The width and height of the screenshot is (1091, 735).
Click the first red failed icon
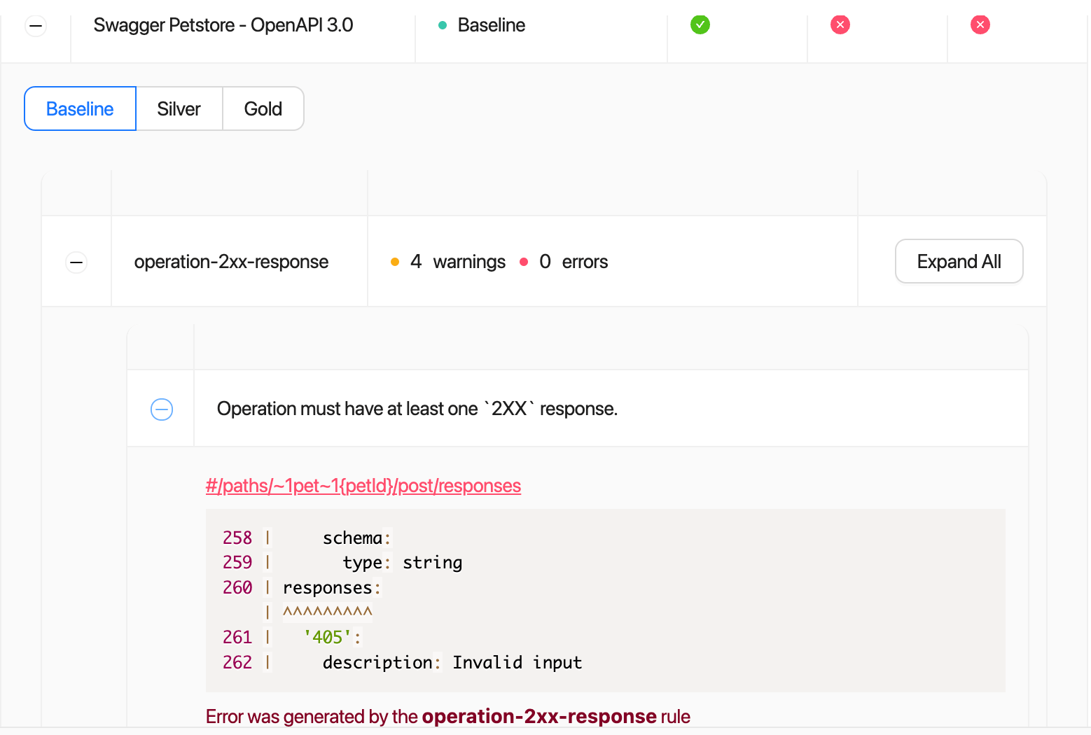click(840, 24)
